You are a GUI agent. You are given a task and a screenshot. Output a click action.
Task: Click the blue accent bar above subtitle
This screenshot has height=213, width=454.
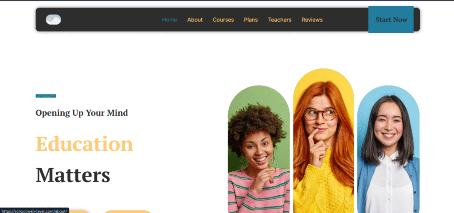(x=46, y=96)
